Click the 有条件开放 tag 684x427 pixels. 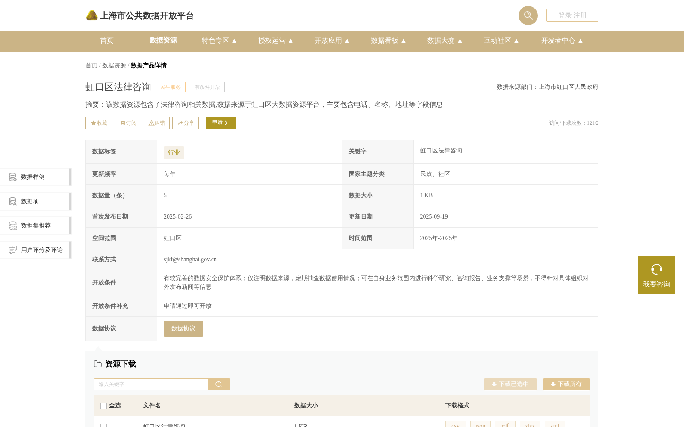[207, 87]
